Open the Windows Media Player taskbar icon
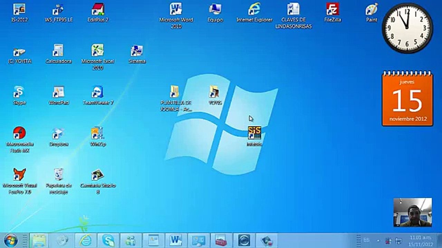 (63, 240)
